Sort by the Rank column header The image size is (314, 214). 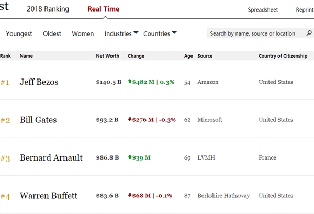click(x=5, y=56)
